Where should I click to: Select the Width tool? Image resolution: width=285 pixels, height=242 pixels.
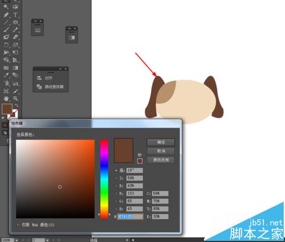click(x=6, y=52)
